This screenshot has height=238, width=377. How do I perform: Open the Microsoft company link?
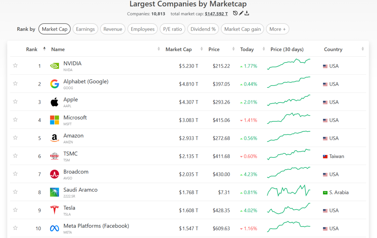75,118
